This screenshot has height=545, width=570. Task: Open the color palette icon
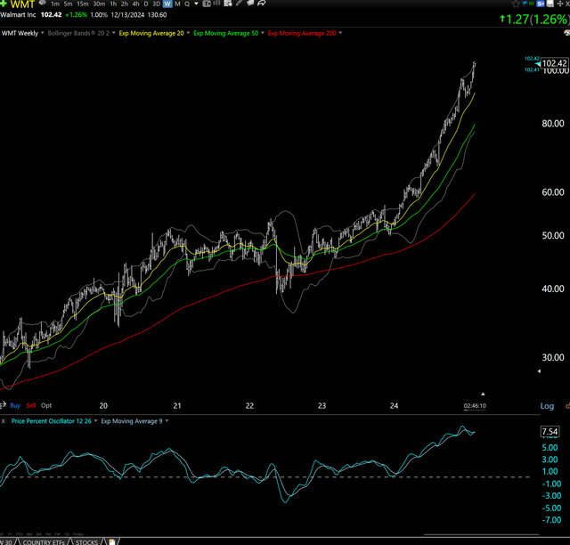tap(567, 33)
